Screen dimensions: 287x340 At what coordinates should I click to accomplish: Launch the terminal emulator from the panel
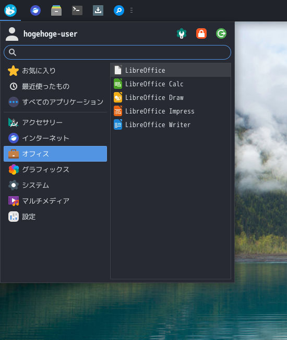tap(77, 10)
